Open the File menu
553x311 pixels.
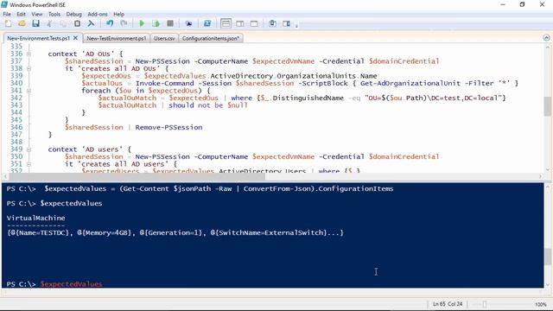click(7, 14)
